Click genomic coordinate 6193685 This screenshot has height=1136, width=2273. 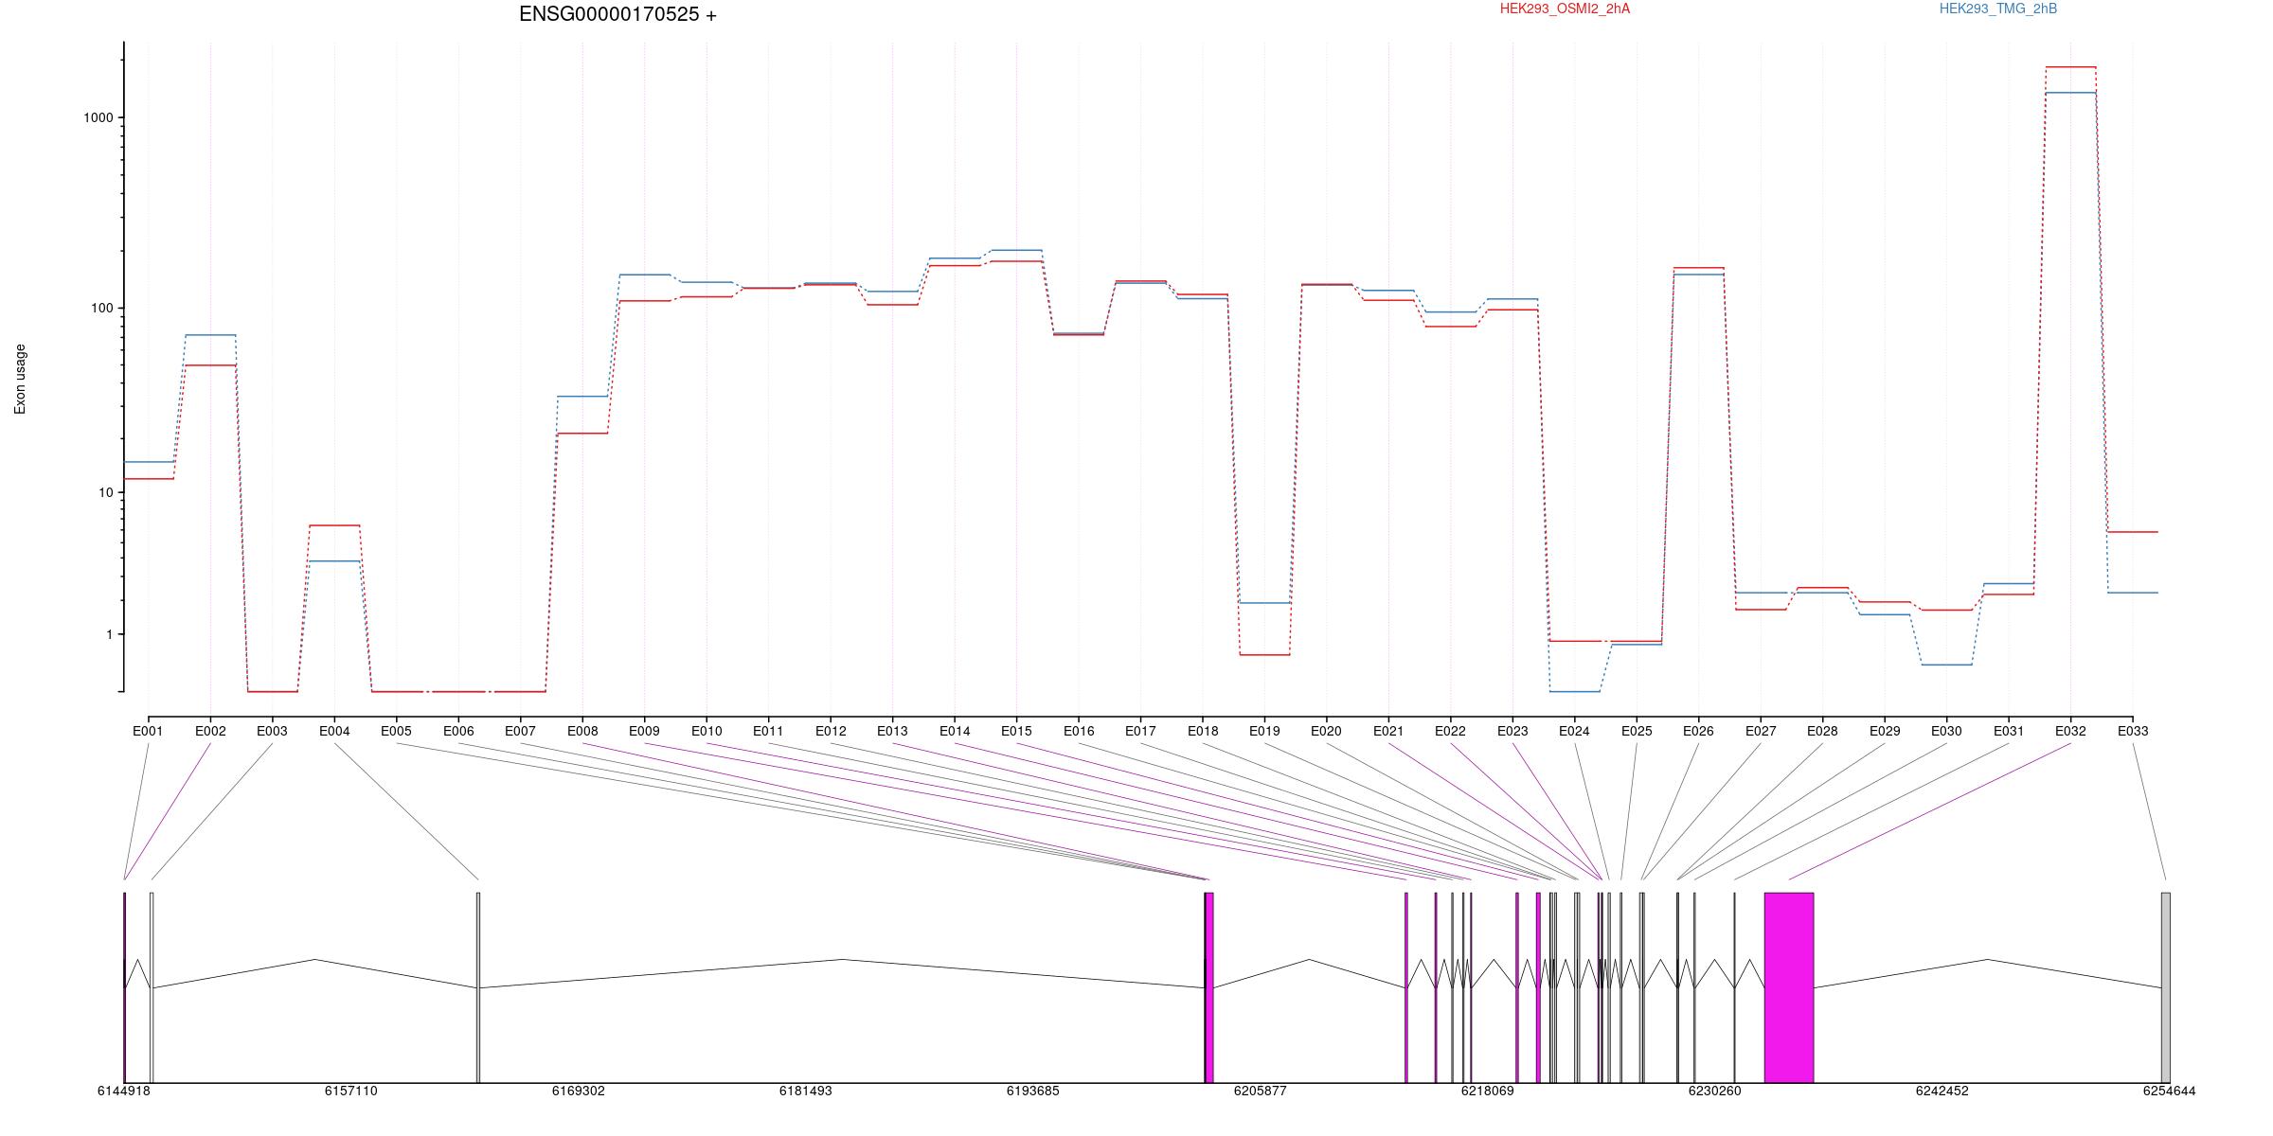tap(1033, 1091)
